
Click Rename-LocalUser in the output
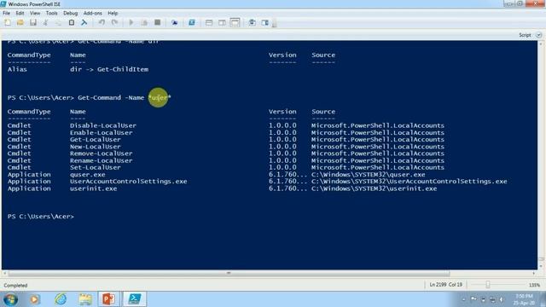pyautogui.click(x=101, y=160)
